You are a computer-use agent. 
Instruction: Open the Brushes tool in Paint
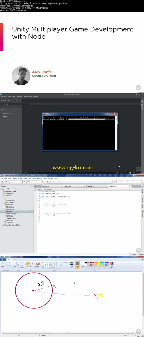pos(38,265)
